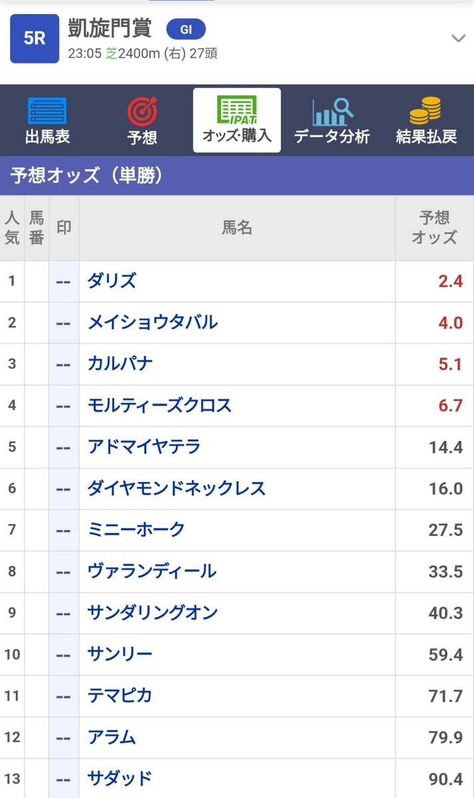Open mark selector for ダリズ
This screenshot has width=474, height=798.
(64, 281)
